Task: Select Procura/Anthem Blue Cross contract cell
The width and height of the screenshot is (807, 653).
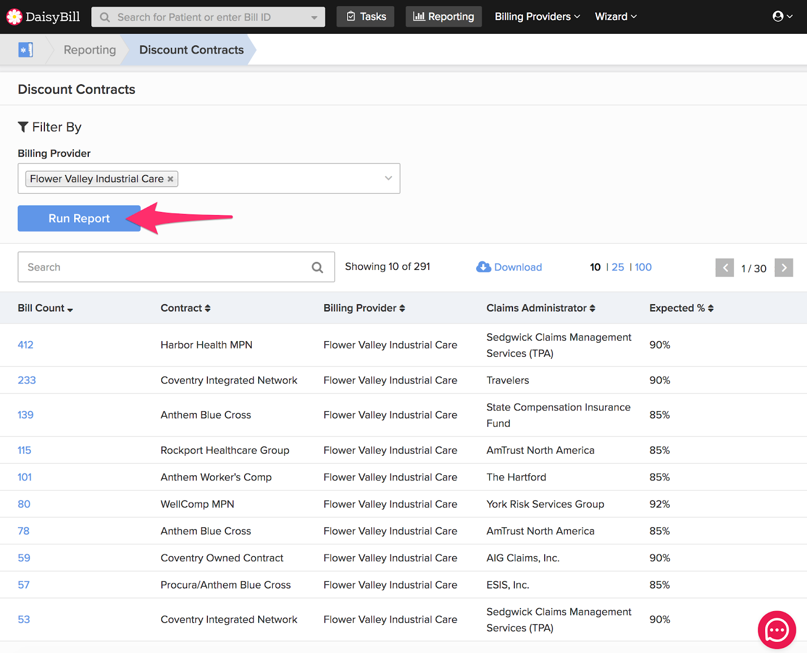Action: click(x=225, y=585)
